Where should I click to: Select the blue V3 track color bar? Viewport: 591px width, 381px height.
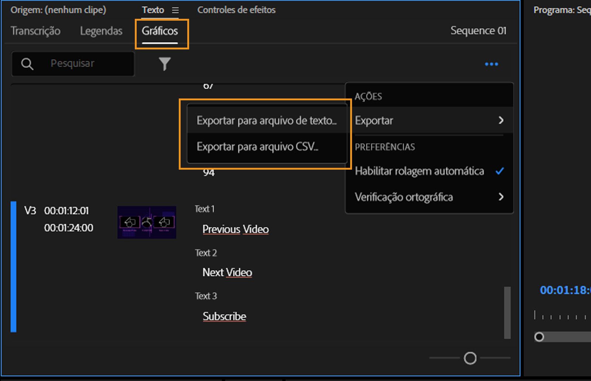pos(14,266)
